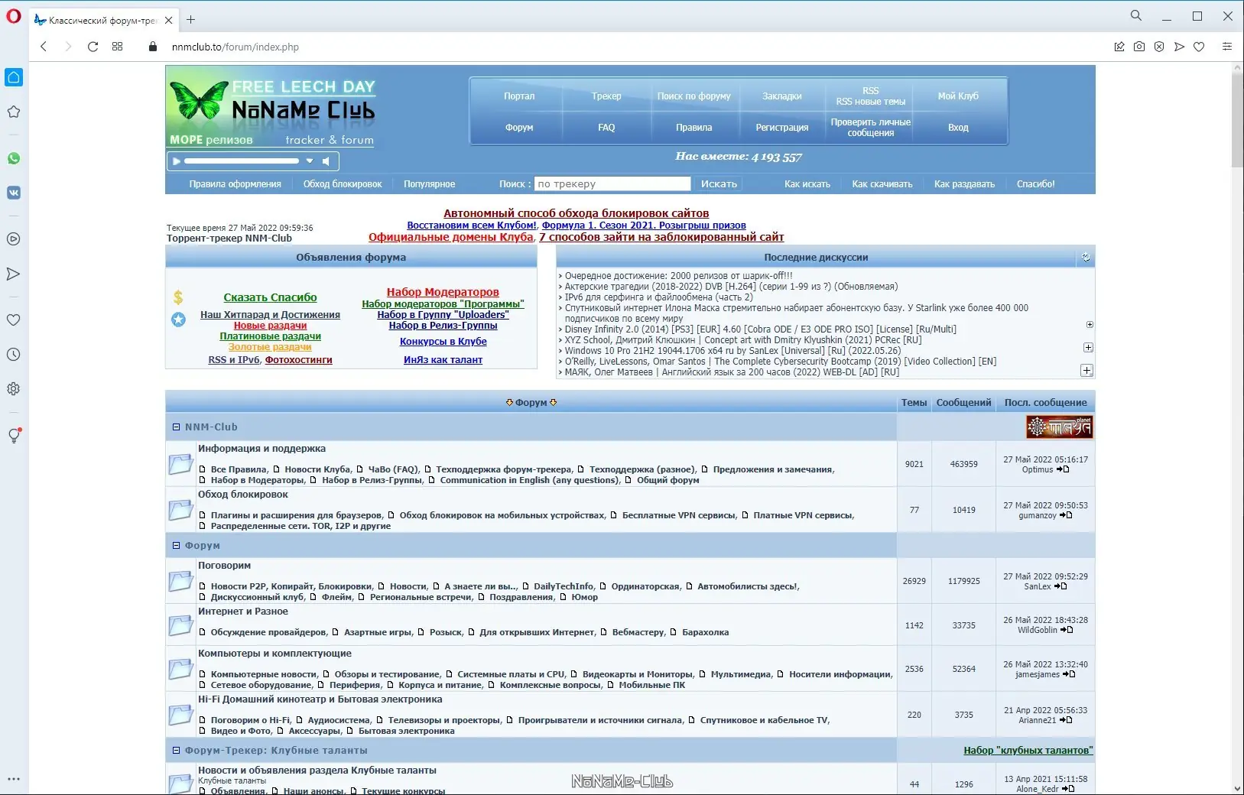Open the radio player dropdown arrow
This screenshot has height=795, width=1244.
[310, 161]
